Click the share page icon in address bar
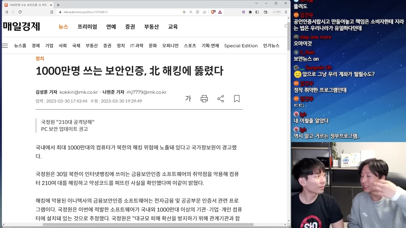406x228 pixels. (205, 12)
